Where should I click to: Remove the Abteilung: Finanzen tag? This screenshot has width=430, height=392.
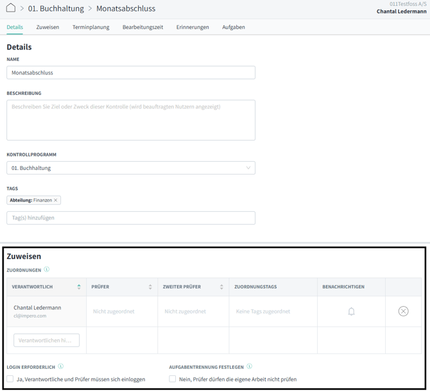coord(56,200)
